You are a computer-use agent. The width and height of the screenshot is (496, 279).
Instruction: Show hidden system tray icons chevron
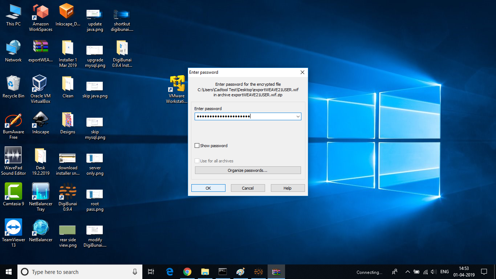pyautogui.click(x=407, y=272)
